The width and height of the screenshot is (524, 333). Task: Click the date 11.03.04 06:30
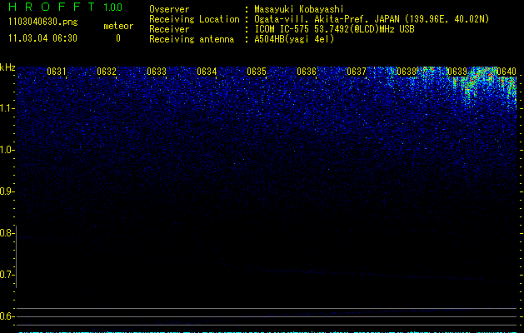(42, 38)
